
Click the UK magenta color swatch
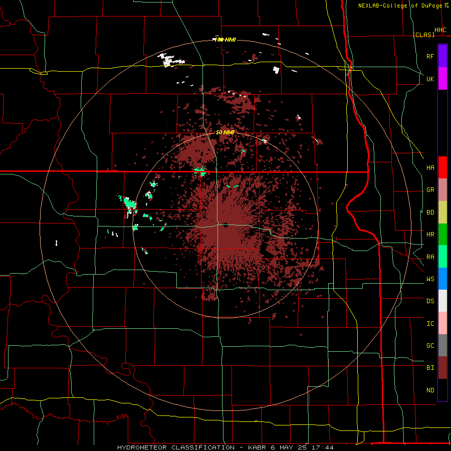tap(442, 79)
